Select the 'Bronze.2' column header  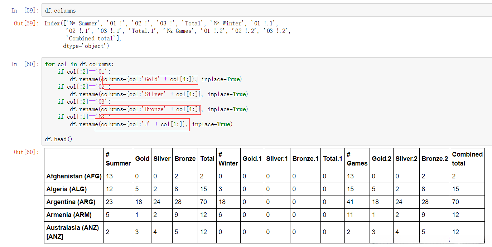pyautogui.click(x=435, y=159)
